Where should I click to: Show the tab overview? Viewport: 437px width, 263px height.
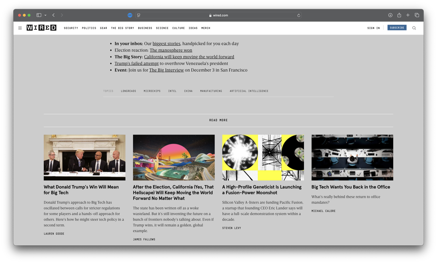[417, 15]
